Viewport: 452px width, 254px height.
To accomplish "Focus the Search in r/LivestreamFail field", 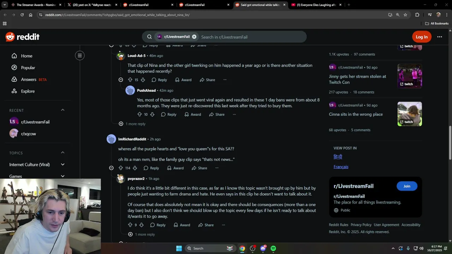I will (251, 37).
